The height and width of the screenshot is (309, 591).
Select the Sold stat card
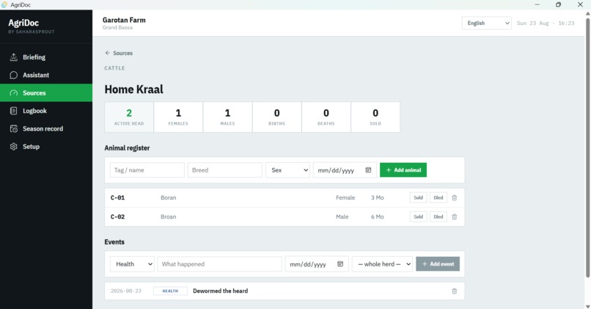[x=375, y=117]
